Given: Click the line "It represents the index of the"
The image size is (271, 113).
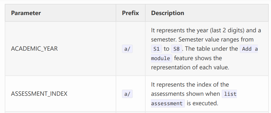Looking at the screenshot, I should pos(190,85).
